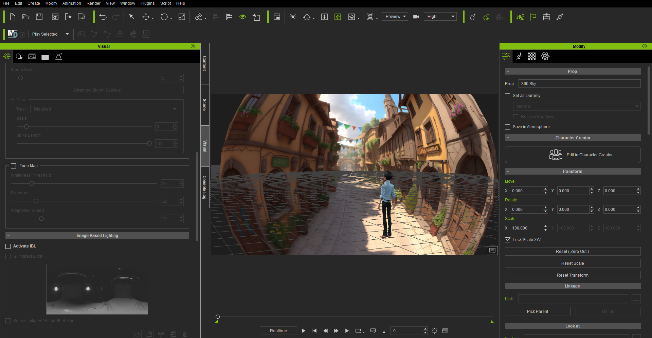Jump to end frame button
This screenshot has height=338, width=652.
point(347,331)
